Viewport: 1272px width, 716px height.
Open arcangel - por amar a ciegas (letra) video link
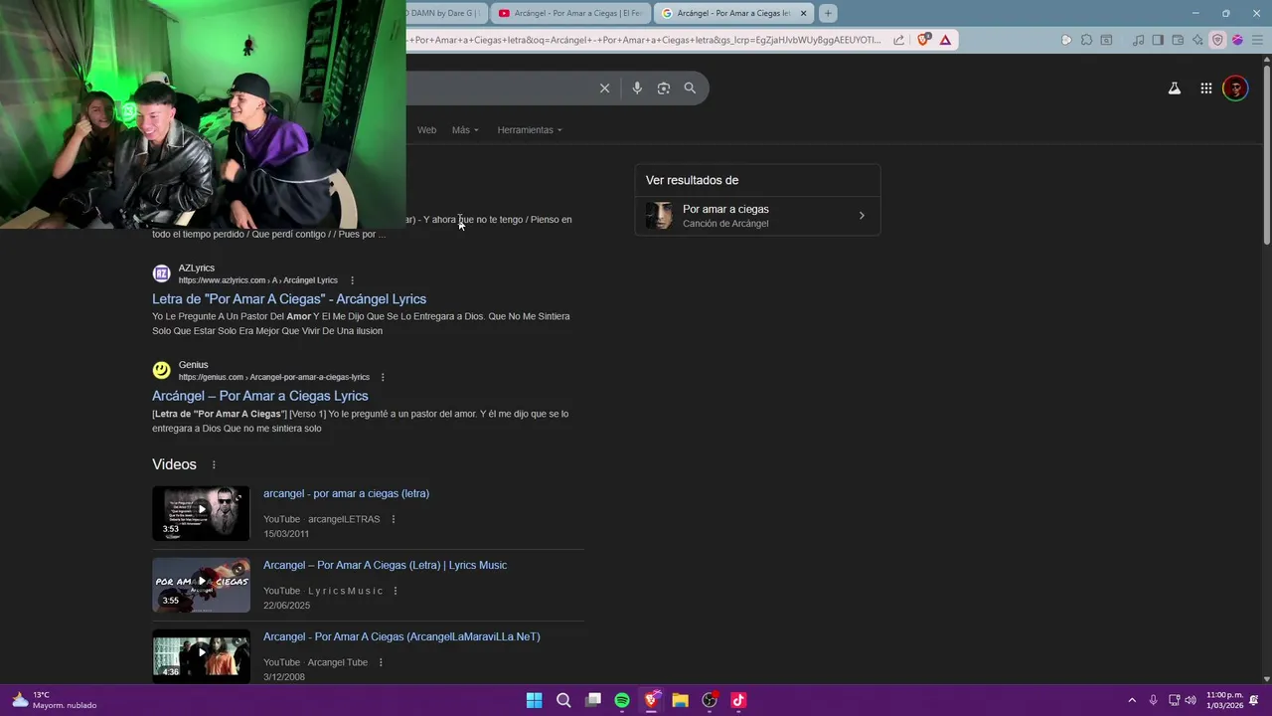pyautogui.click(x=346, y=493)
